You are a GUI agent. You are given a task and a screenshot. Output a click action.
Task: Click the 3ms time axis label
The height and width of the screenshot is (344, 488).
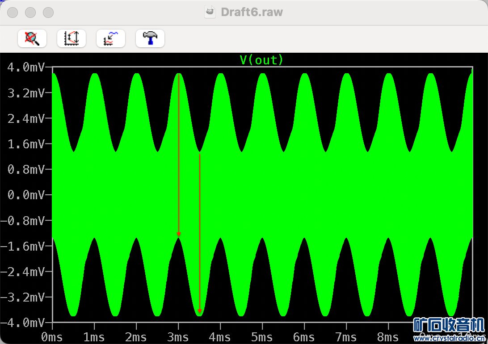click(x=178, y=337)
